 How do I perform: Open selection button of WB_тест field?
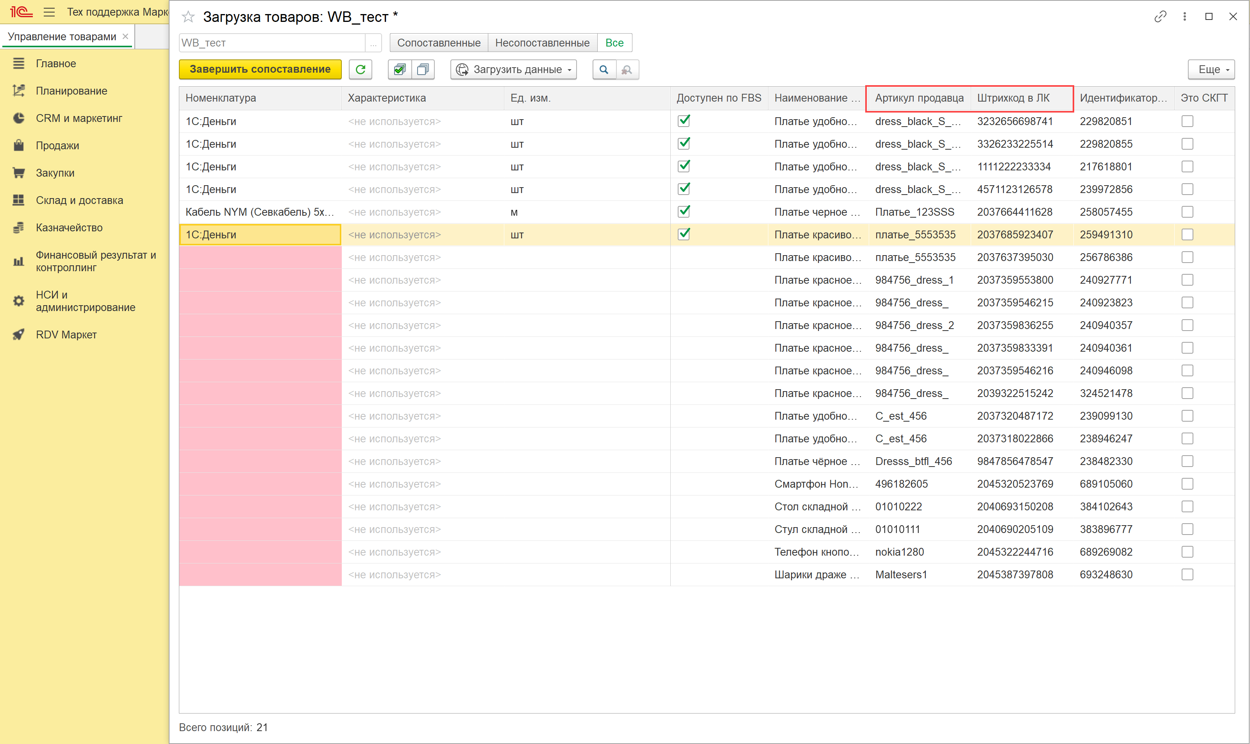[373, 43]
